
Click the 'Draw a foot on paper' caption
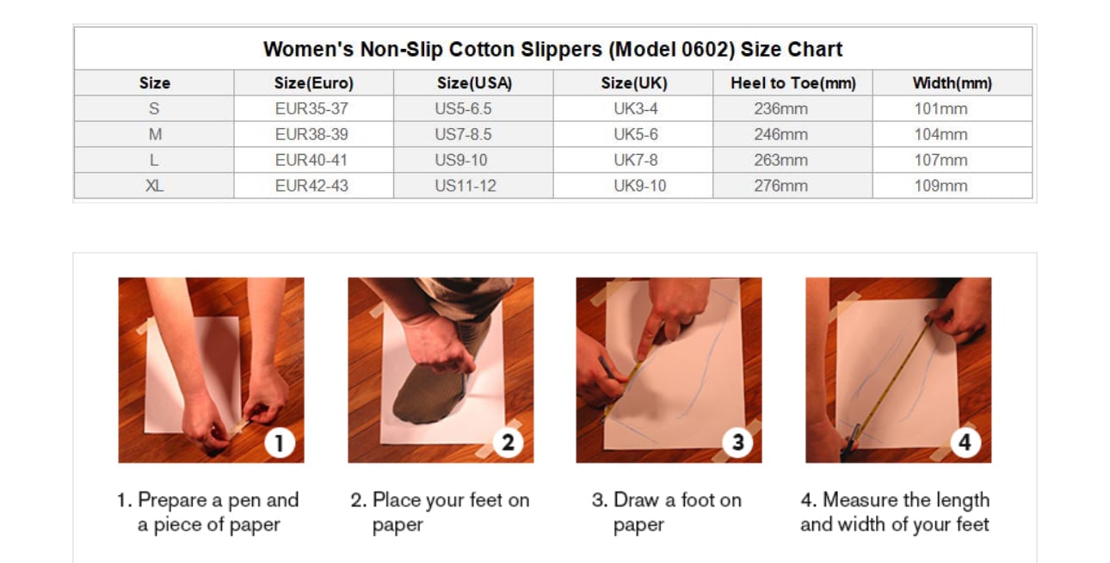pos(666,512)
